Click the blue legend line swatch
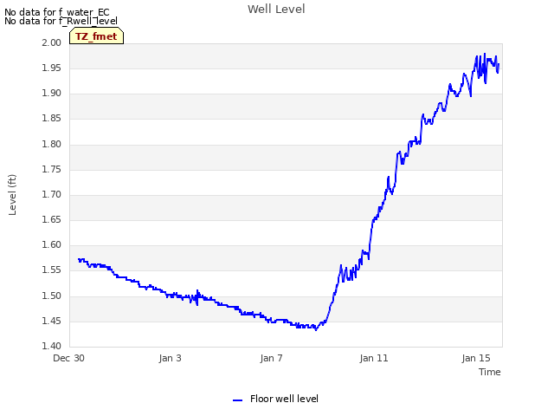The height and width of the screenshot is (416, 554). pos(237,400)
